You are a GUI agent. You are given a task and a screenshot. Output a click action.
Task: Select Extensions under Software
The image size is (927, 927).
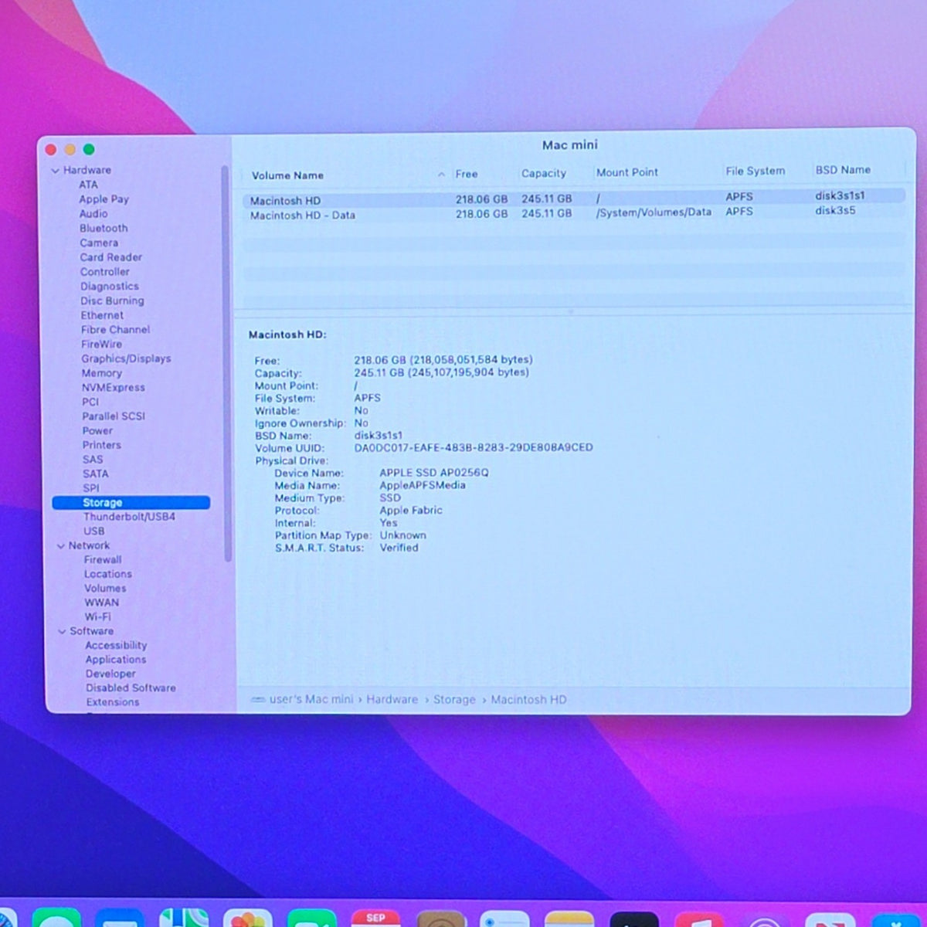coord(112,703)
